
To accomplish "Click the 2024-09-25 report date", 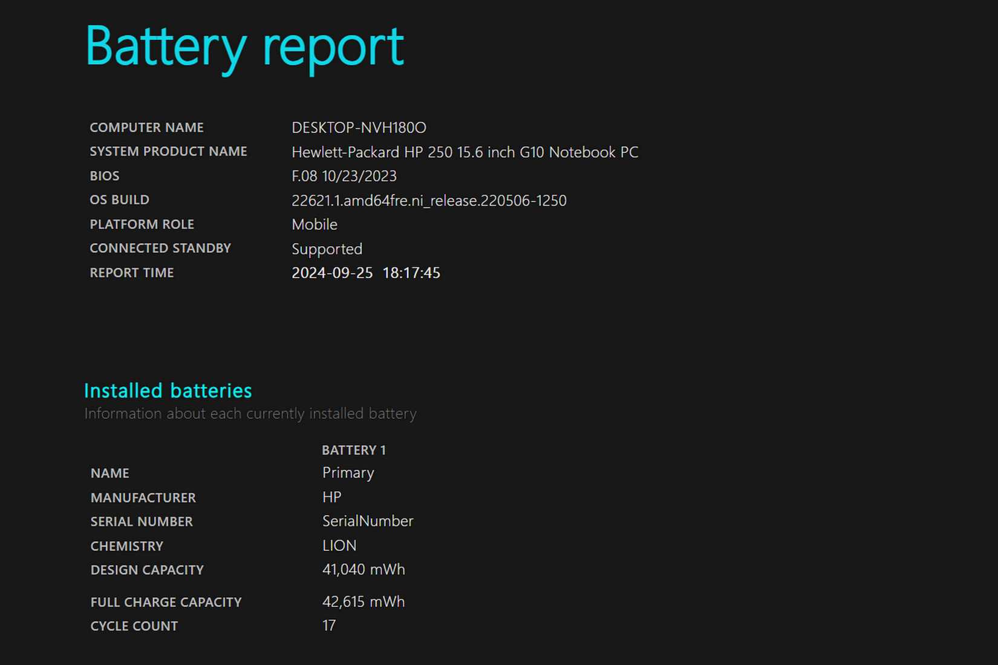I will point(331,273).
